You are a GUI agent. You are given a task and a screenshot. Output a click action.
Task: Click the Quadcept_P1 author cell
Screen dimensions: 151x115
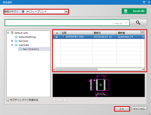click(128, 37)
